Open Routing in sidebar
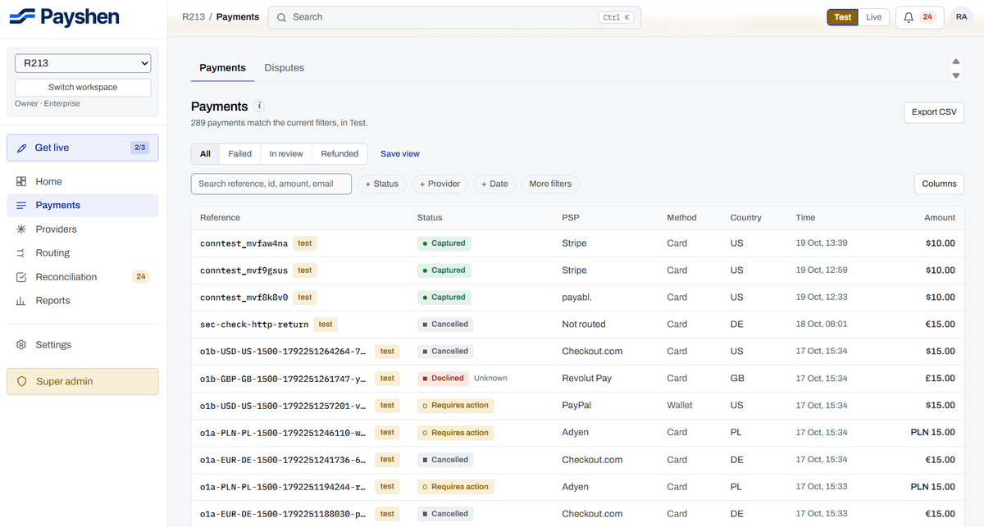Image resolution: width=984 pixels, height=527 pixels. tap(83, 252)
